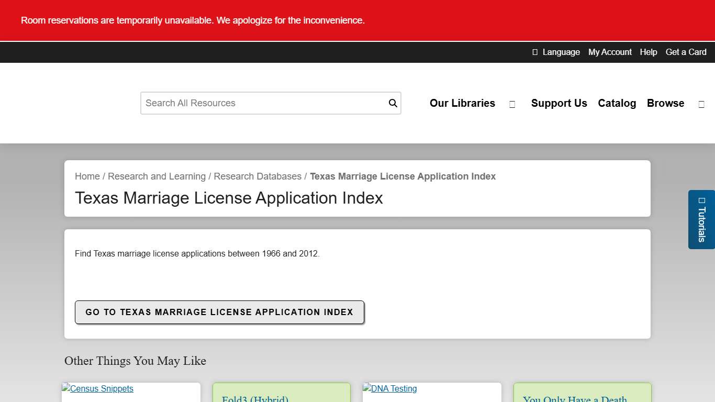Select Support Us from the navigation
The height and width of the screenshot is (402, 715).
pyautogui.click(x=559, y=103)
